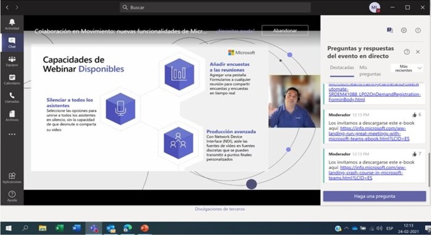Click the Divulgaciones de terceros link
This screenshot has width=431, height=235.
click(219, 209)
